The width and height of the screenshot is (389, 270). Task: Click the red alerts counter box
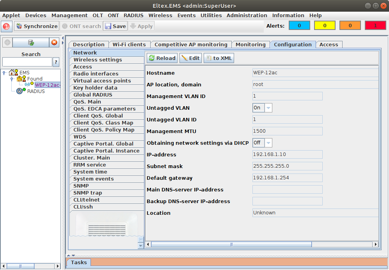[x=375, y=26]
